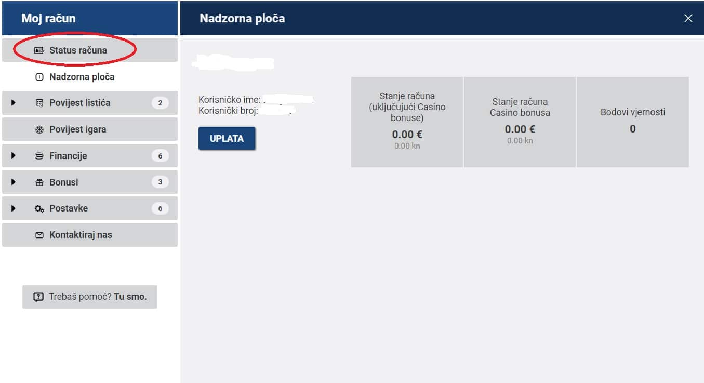Click the Moj račun header panel
Image resolution: width=704 pixels, height=383 pixels.
(89, 18)
